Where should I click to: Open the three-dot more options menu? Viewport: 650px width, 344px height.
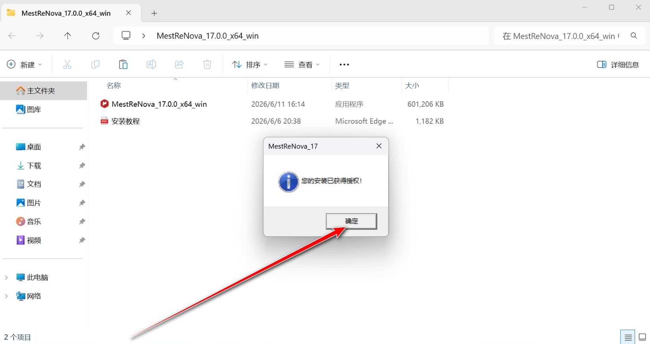(344, 65)
